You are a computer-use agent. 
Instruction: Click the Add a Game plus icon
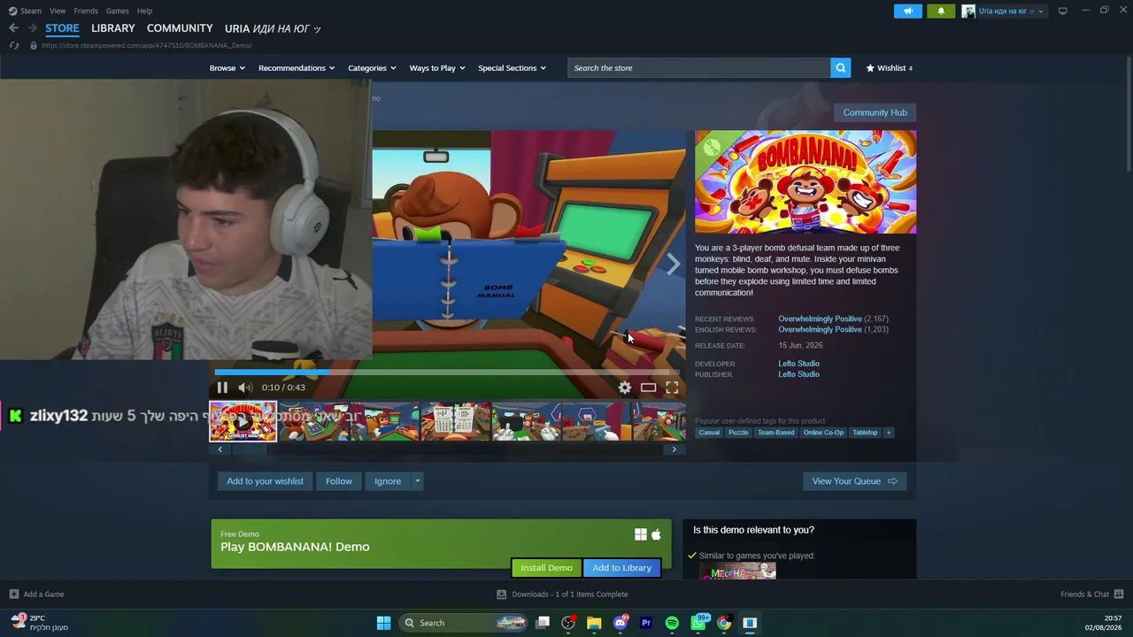coord(13,595)
